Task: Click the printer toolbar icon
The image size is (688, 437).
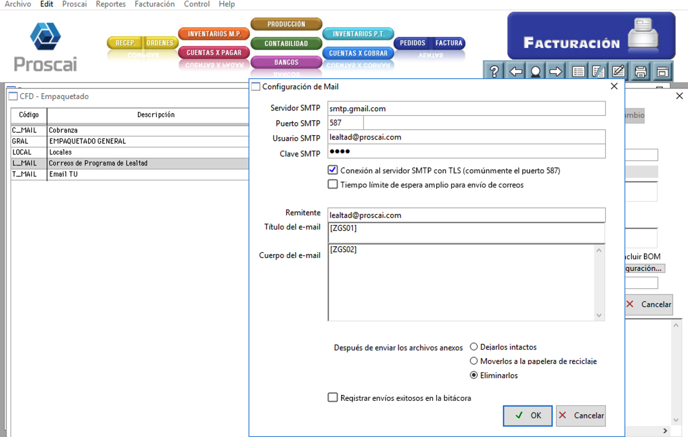Action: point(641,71)
